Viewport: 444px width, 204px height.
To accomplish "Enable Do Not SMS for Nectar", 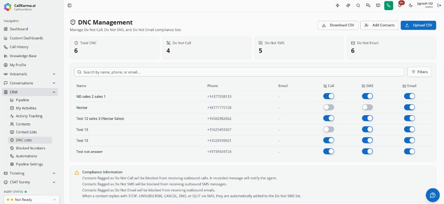I will point(367,107).
